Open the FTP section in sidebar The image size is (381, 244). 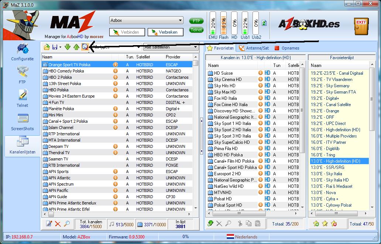coord(22,75)
